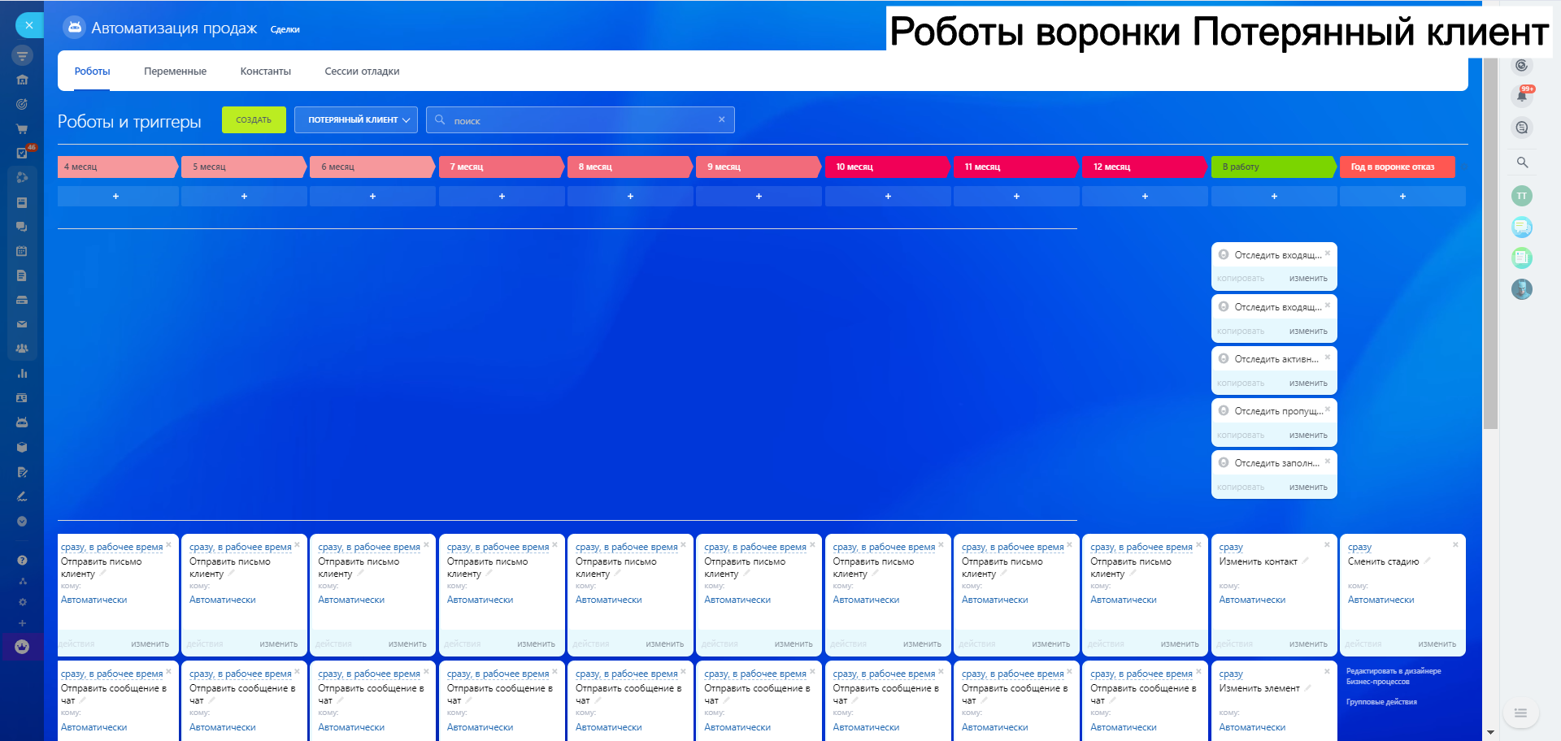Open the mail envelope icon in sidebar
This screenshot has height=741, width=1561.
pyautogui.click(x=22, y=324)
